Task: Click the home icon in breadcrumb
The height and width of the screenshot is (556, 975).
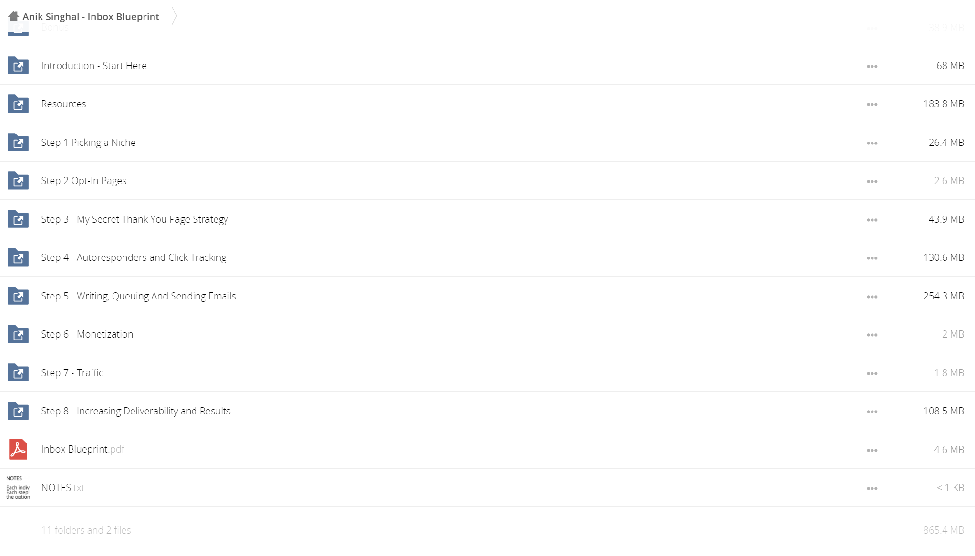Action: point(13,16)
